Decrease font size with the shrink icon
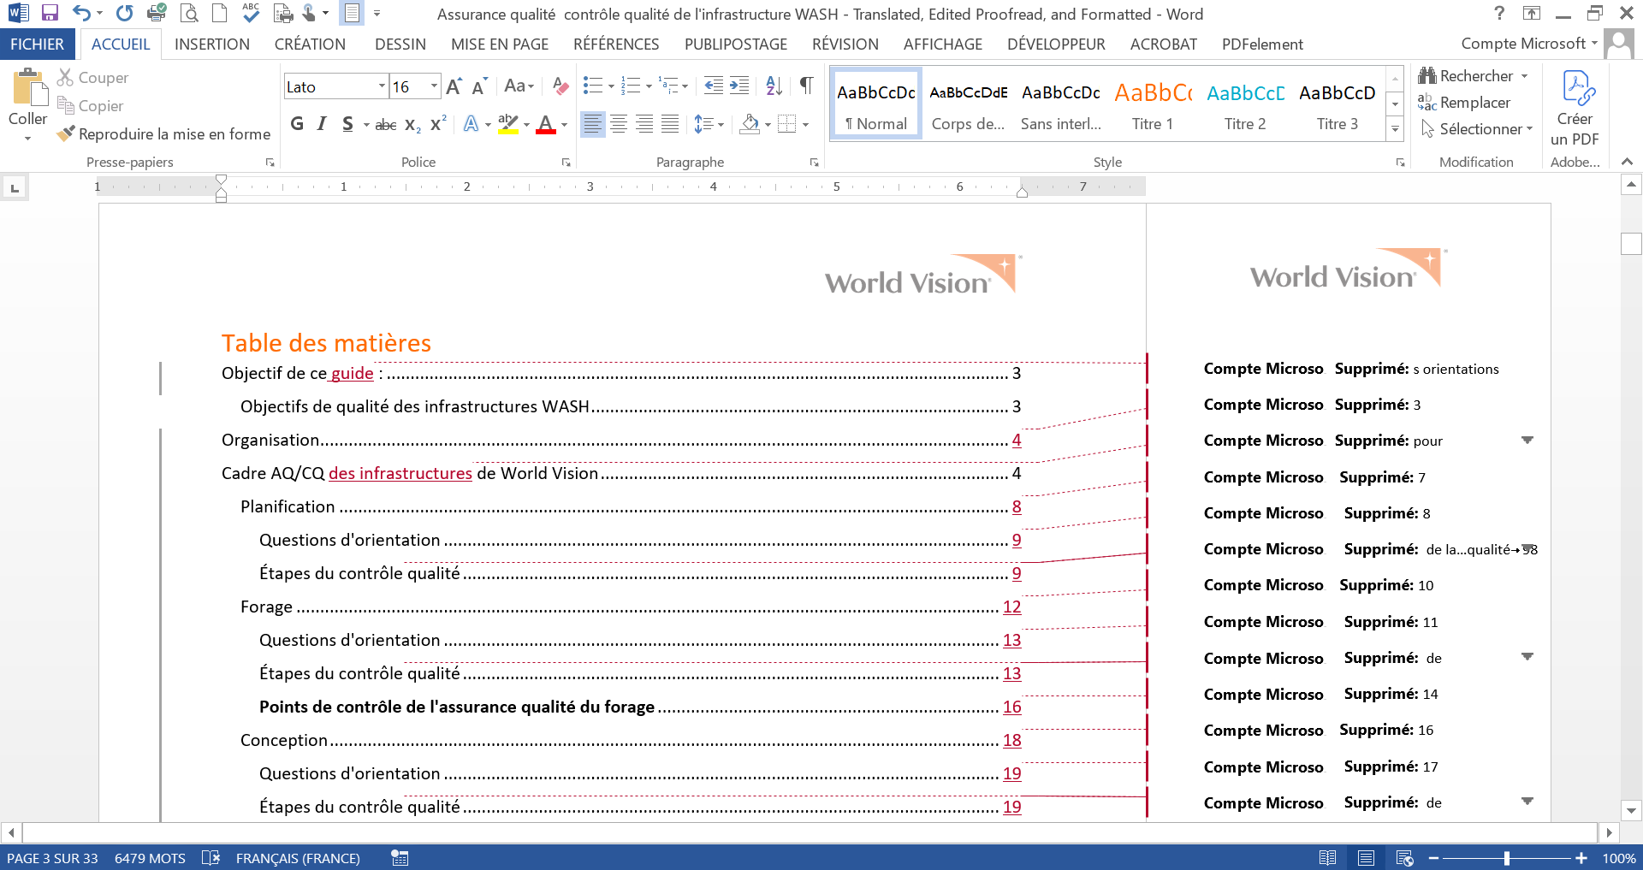This screenshot has height=870, width=1643. click(478, 86)
